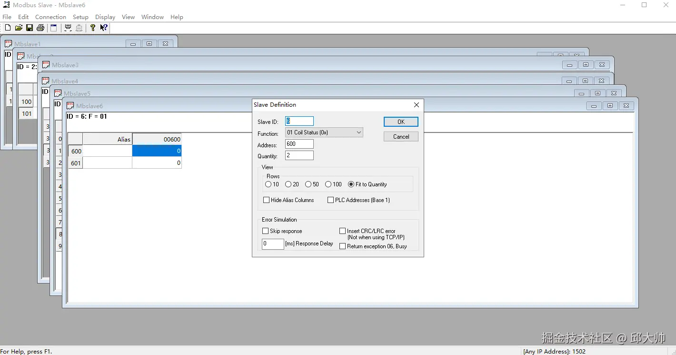The height and width of the screenshot is (355, 676).
Task: Cancel the Slave Definition dialog
Action: [x=401, y=137]
